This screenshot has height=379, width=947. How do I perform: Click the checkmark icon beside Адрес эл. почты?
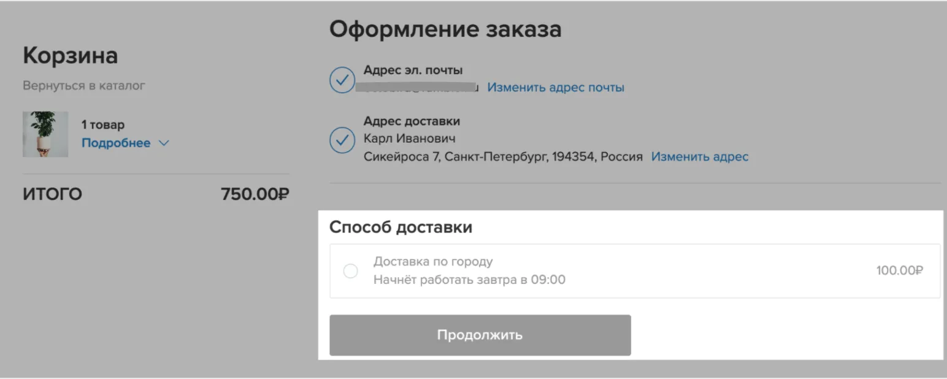pos(342,80)
